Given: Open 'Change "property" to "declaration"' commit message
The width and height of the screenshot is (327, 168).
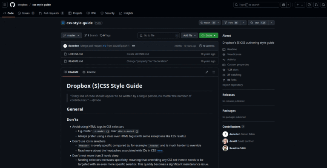Looking at the screenshot, I should (147, 61).
